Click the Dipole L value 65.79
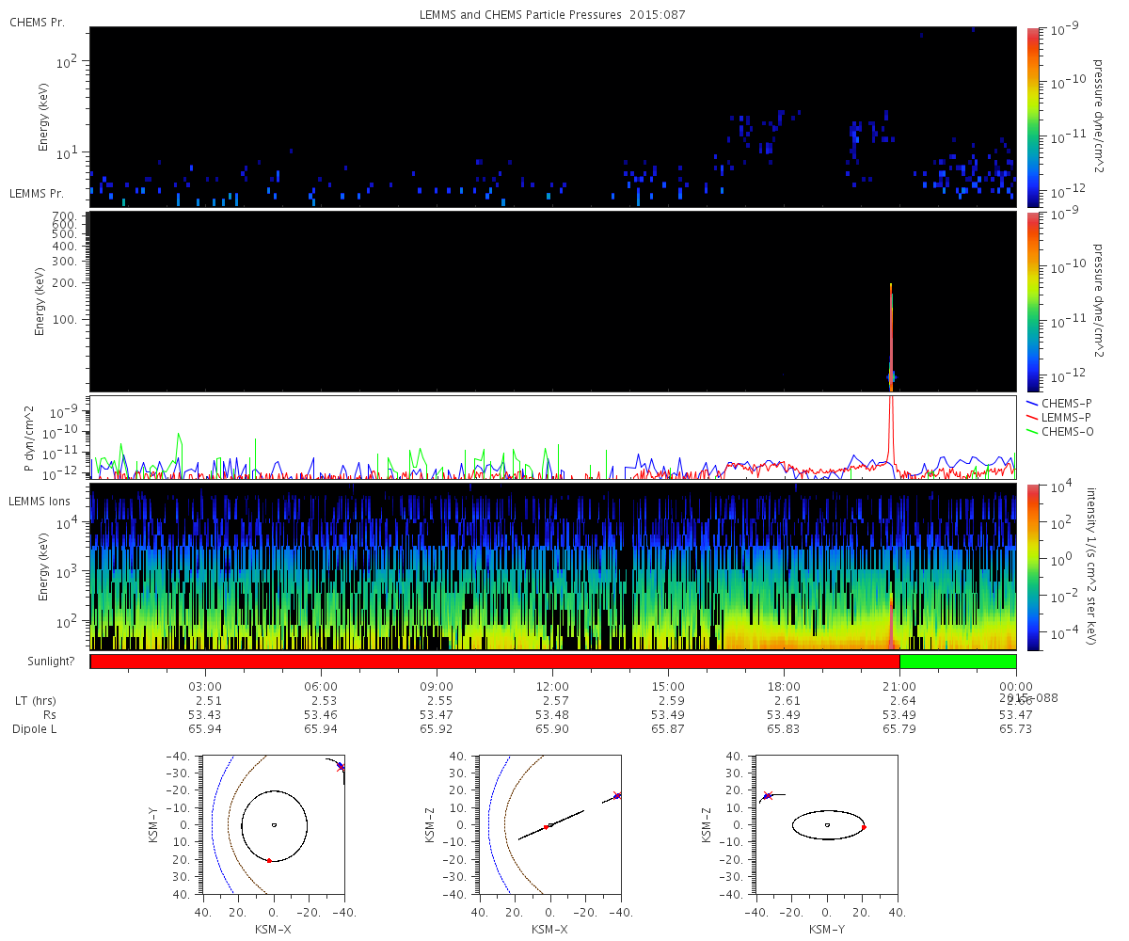 [x=900, y=729]
